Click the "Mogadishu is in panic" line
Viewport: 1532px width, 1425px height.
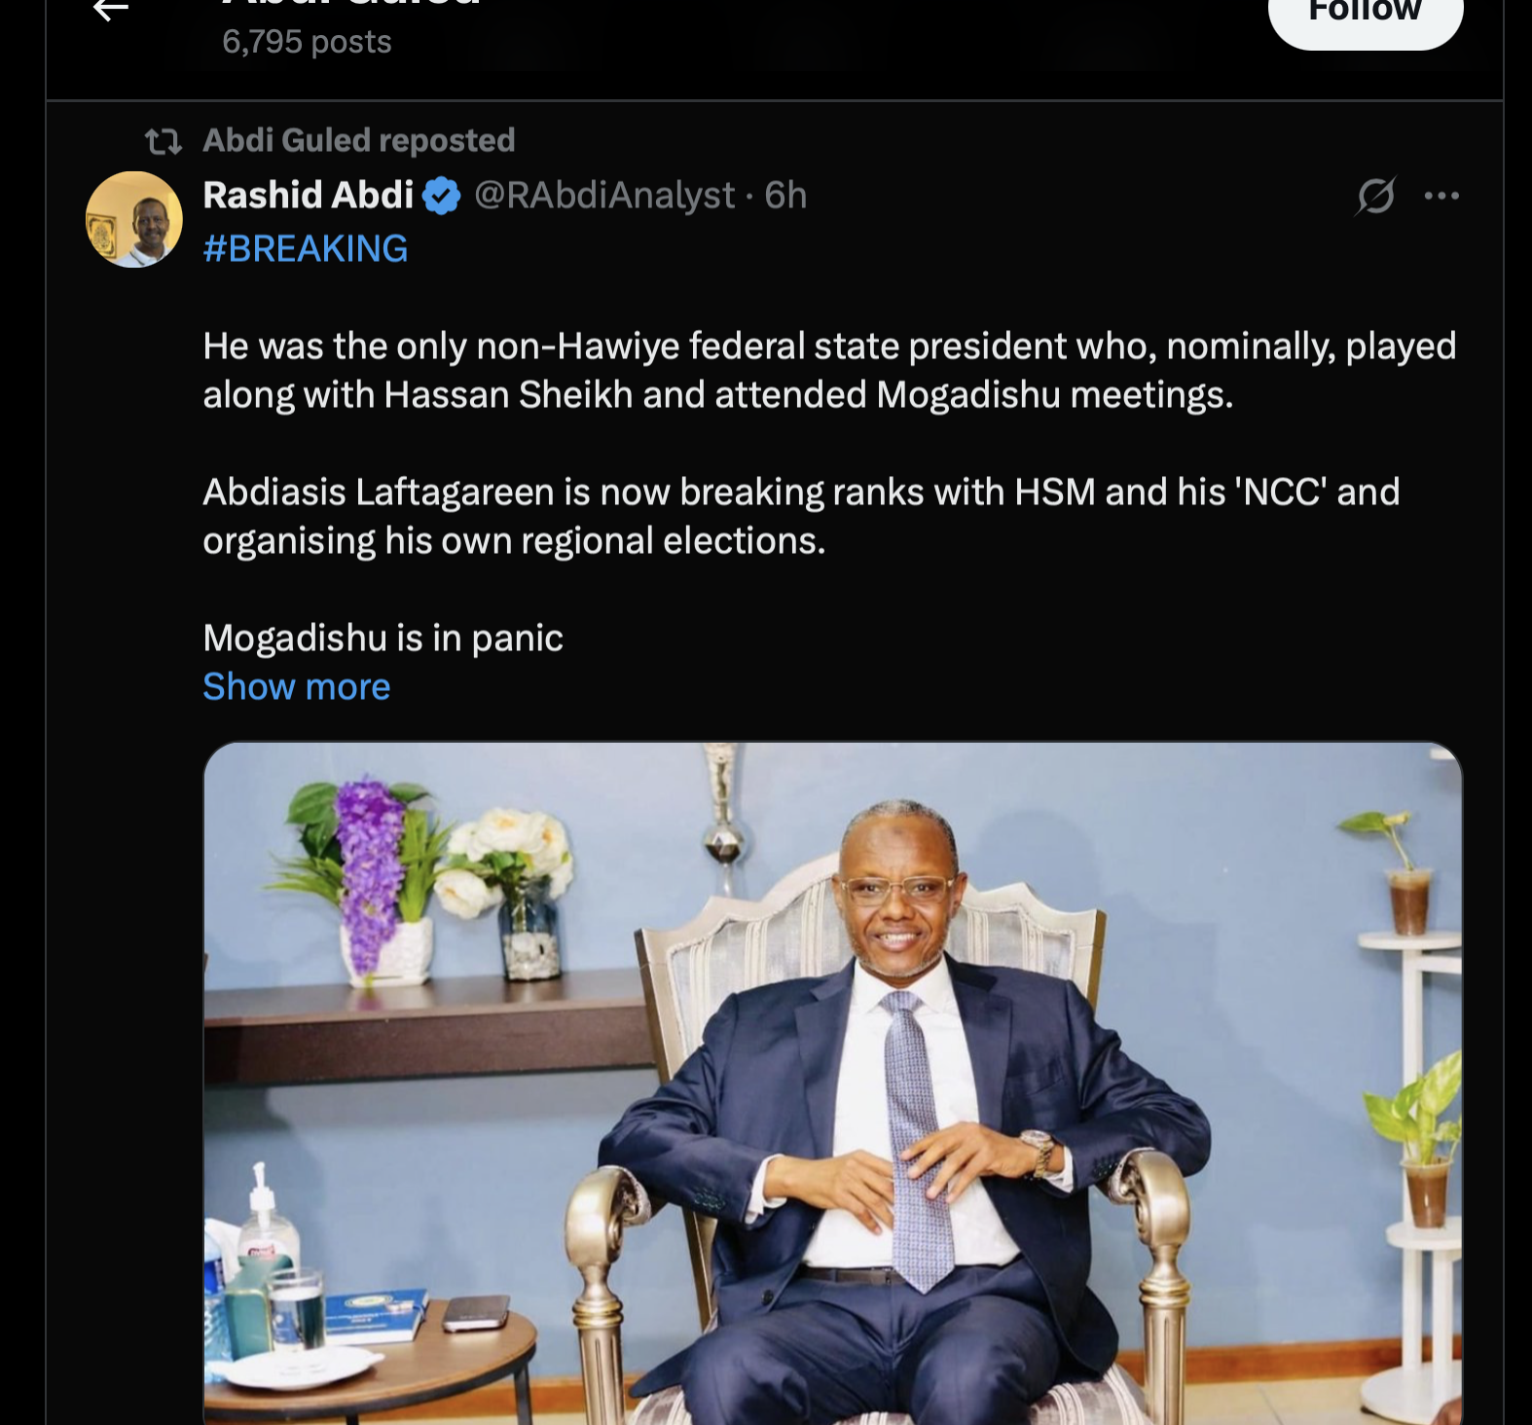383,639
